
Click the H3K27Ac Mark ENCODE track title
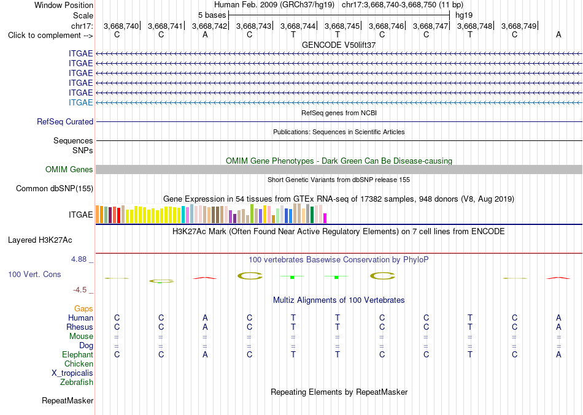339,232
